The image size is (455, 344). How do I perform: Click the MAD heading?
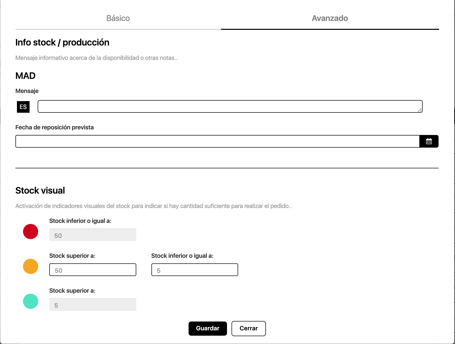point(26,76)
